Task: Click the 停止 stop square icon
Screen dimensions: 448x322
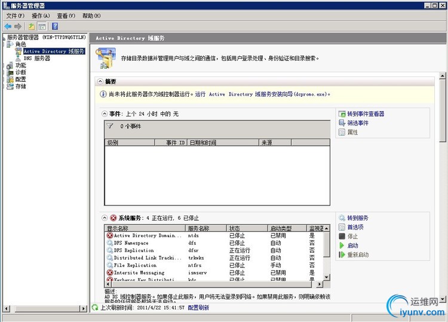Action: 342,237
